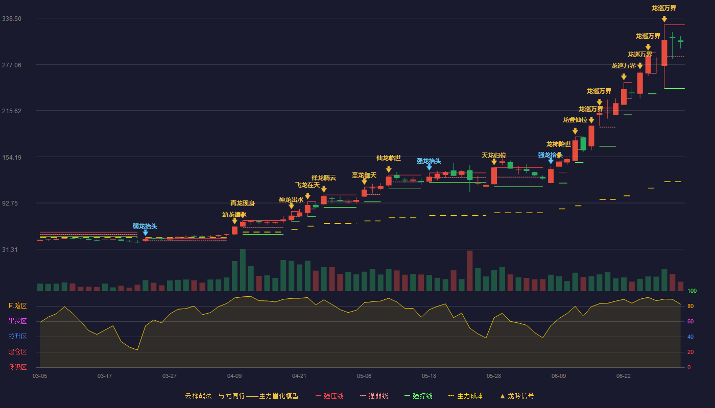Hide the 强撑线 legend series
Viewport: 715px width, 408px height.
coord(418,396)
